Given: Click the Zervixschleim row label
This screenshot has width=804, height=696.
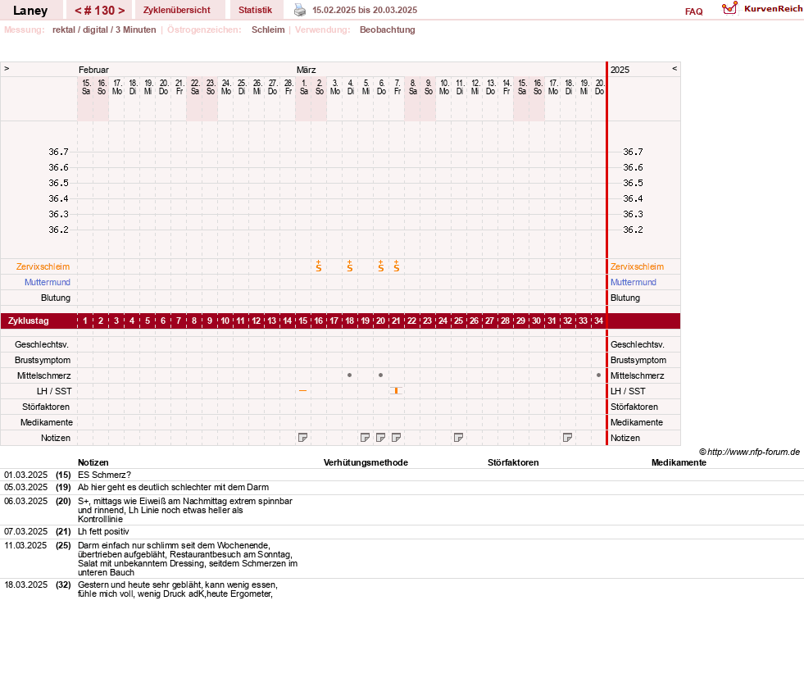Looking at the screenshot, I should (x=43, y=266).
